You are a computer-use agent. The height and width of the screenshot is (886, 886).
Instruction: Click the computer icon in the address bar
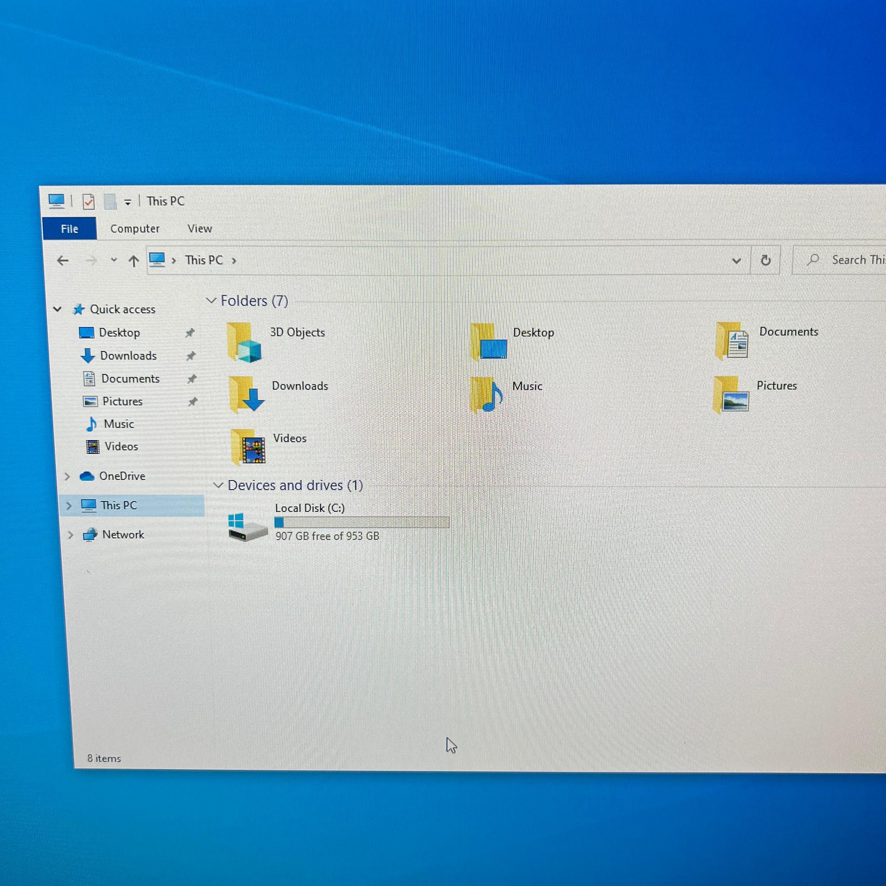pyautogui.click(x=157, y=260)
